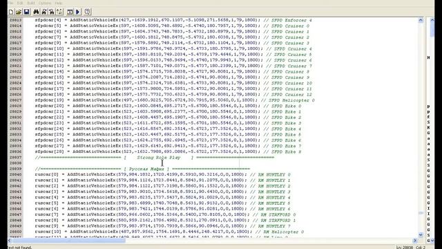Click the 'Text not found.' status message
This screenshot has width=442, height=249.
pos(19,248)
